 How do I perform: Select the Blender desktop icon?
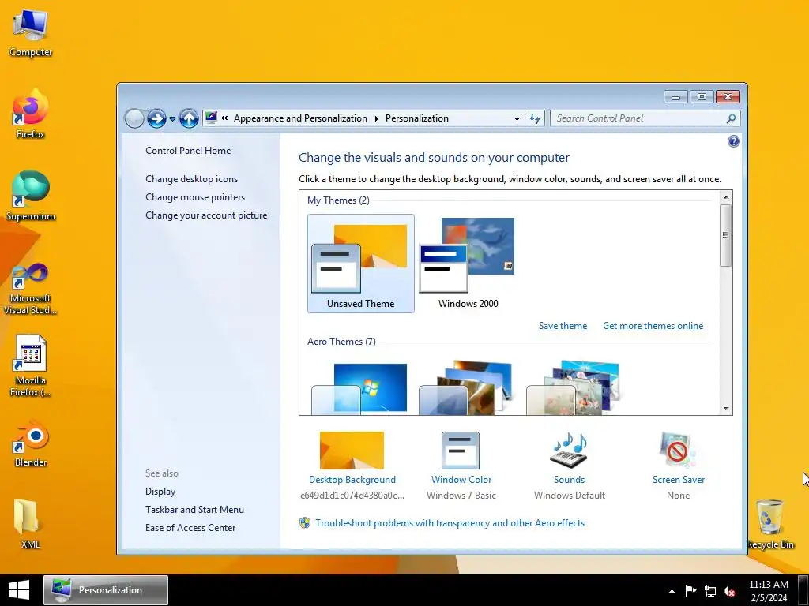31,444
